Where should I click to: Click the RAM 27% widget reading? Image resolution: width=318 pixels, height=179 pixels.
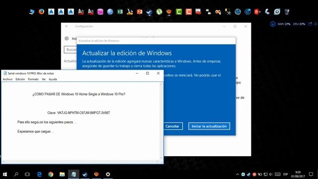[284, 24]
